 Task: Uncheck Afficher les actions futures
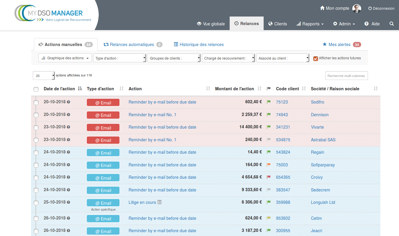point(316,58)
